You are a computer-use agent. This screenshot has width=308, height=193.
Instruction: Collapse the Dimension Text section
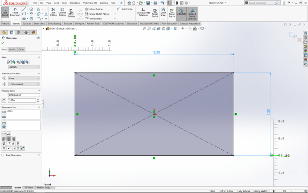[39, 107]
